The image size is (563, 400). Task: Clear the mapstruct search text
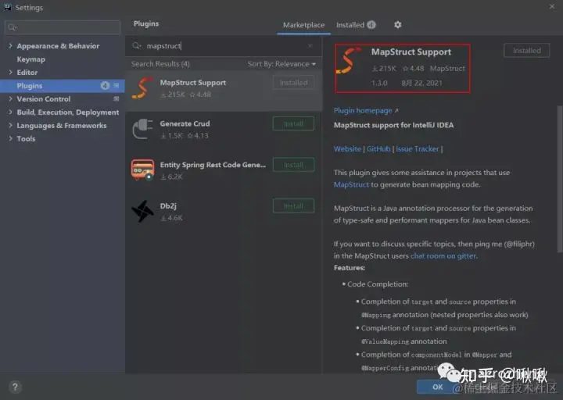310,45
